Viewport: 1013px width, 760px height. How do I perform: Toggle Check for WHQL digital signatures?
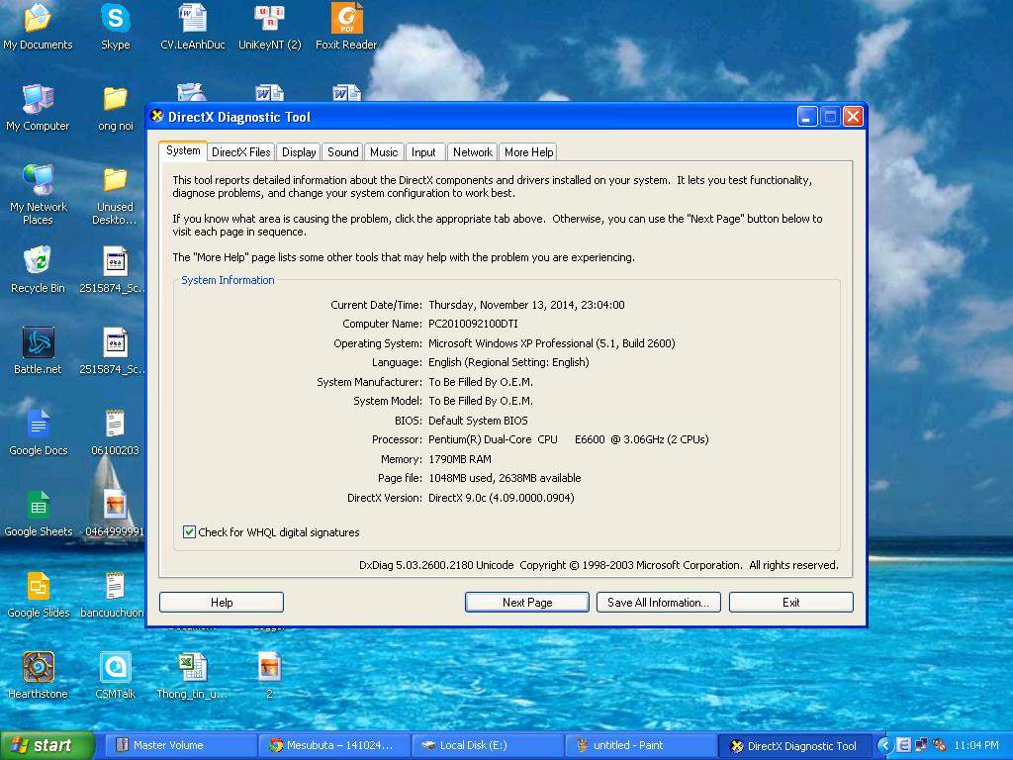(190, 532)
